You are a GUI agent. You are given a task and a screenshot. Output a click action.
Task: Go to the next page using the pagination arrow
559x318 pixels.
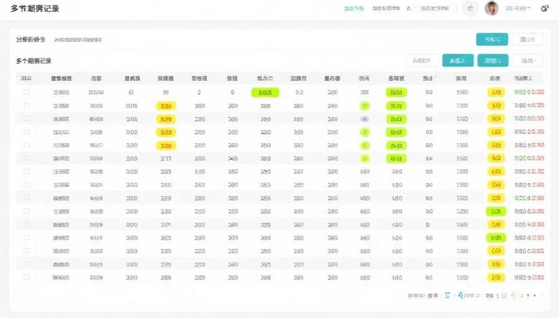[542, 296]
